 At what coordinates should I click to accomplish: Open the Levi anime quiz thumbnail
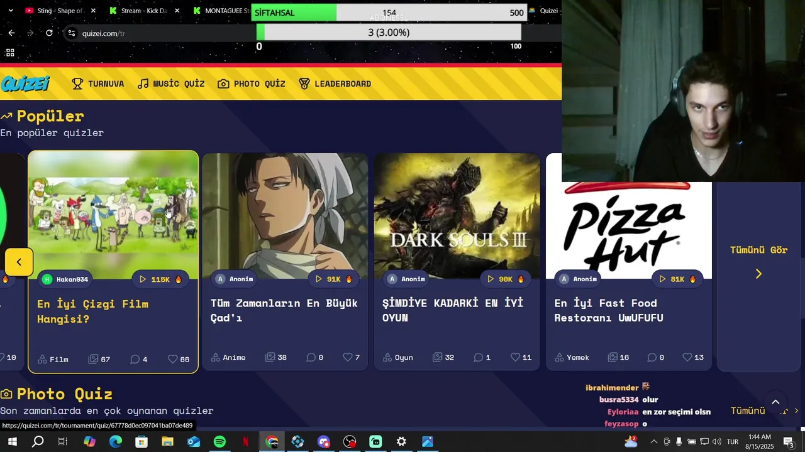tap(285, 216)
